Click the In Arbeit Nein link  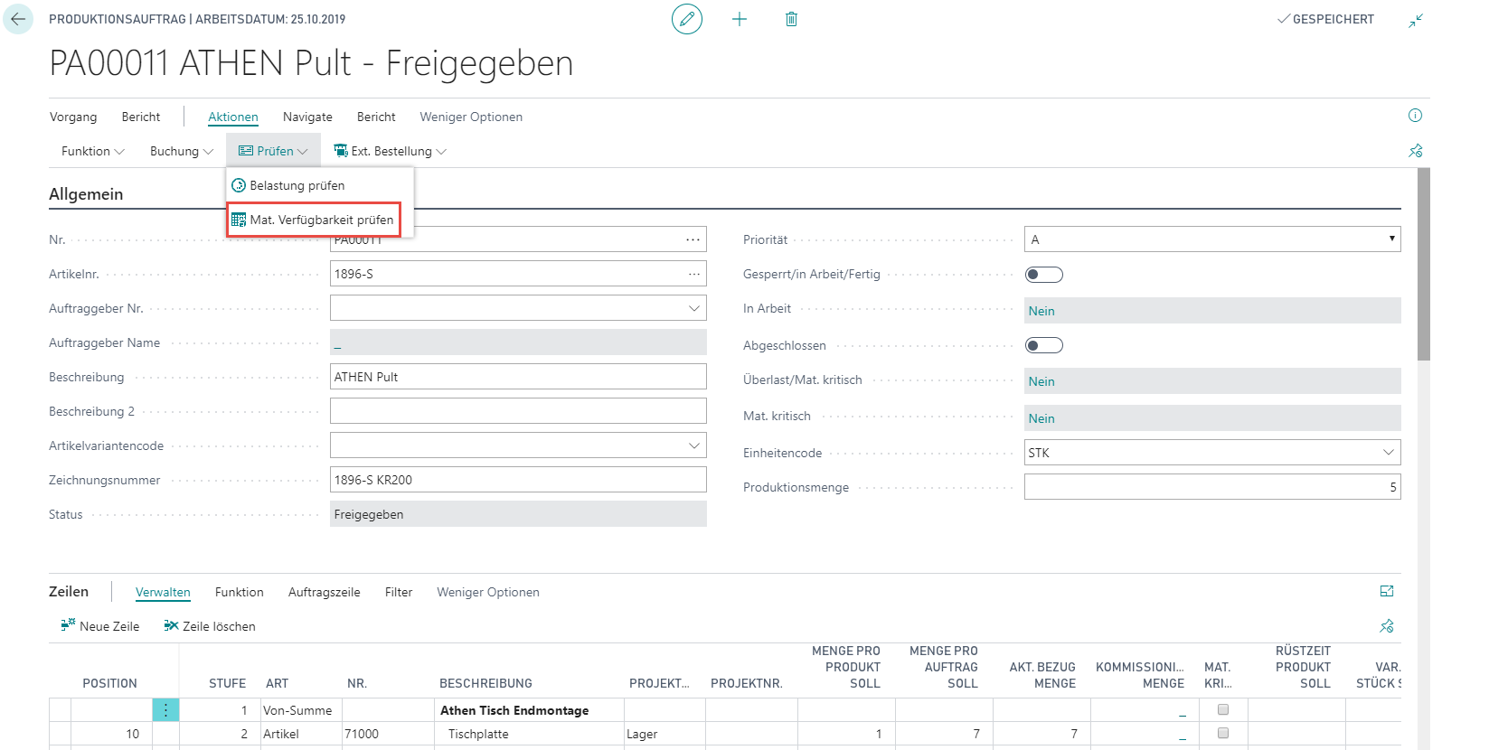1041,311
